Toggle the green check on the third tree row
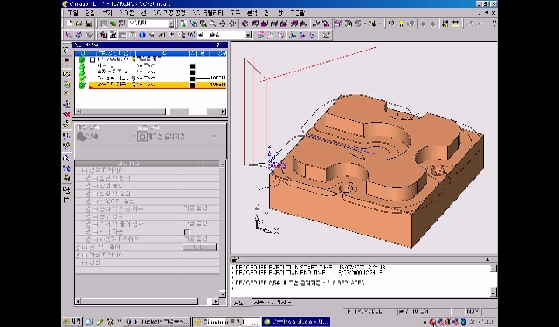Screen dimensions: 559x327 click(x=82, y=72)
